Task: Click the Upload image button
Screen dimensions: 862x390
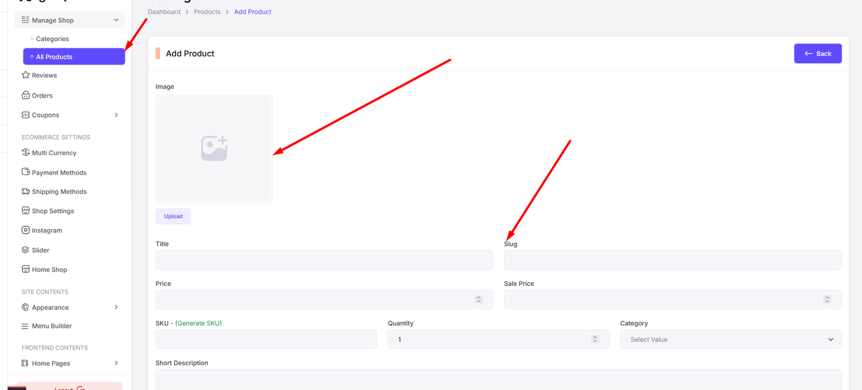Action: pyautogui.click(x=173, y=217)
